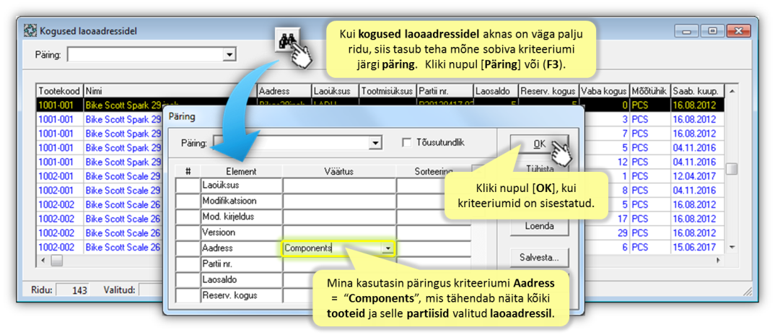The height and width of the screenshot is (335, 775).
Task: Select the Laoüksus element row in dialog
Action: coord(241,186)
